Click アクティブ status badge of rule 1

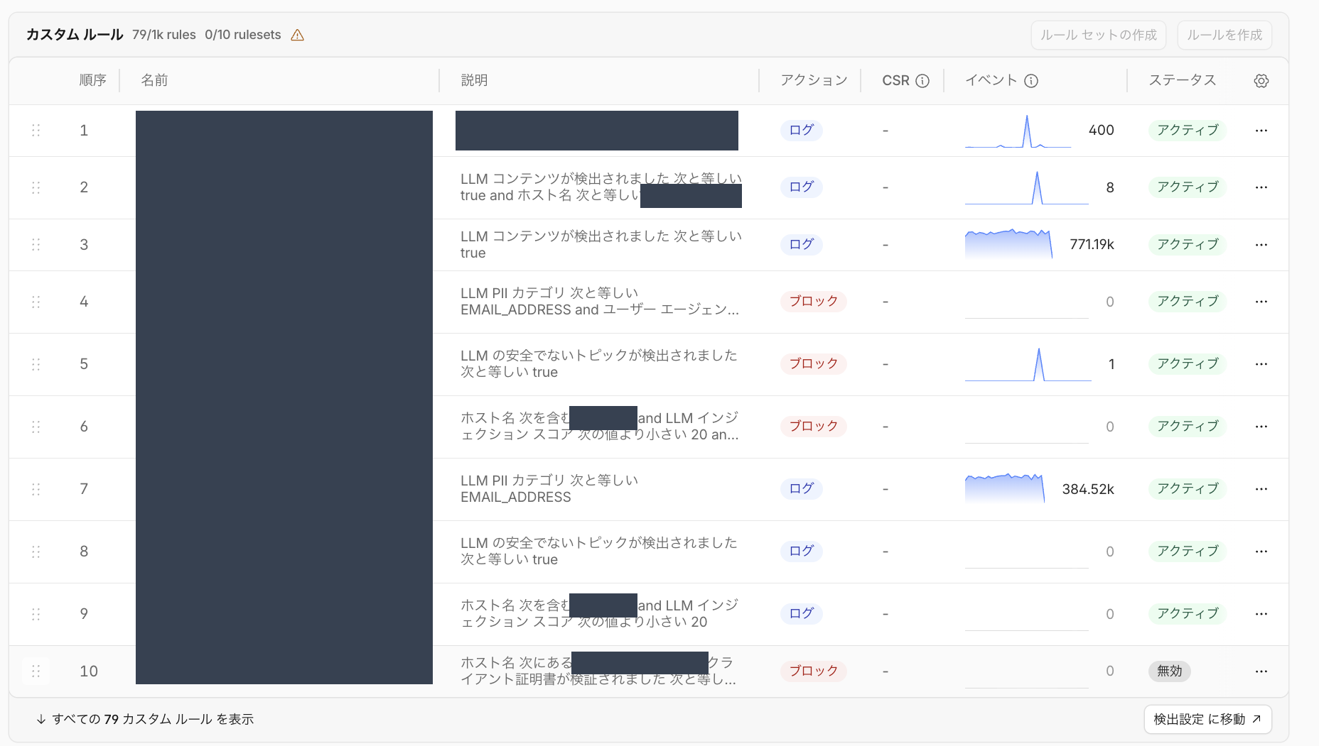pos(1188,131)
